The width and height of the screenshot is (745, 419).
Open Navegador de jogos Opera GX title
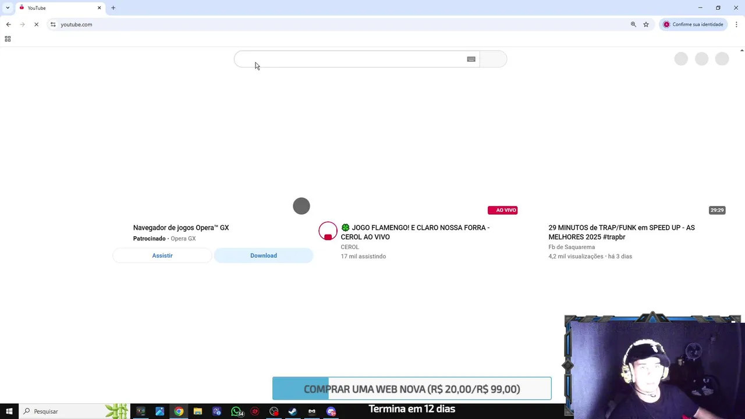181,228
